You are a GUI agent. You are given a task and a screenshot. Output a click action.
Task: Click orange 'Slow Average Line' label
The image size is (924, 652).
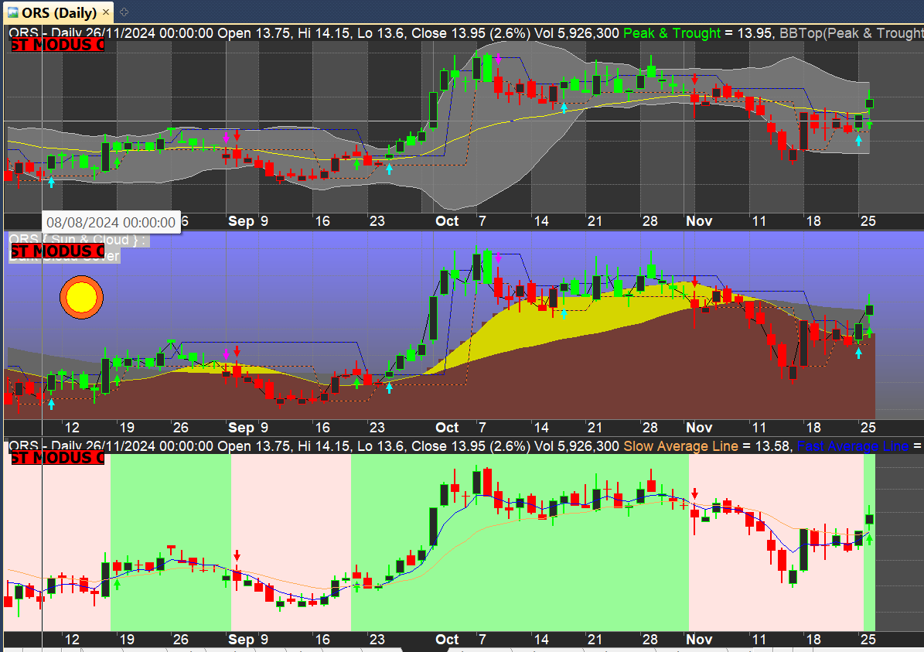[x=680, y=446]
